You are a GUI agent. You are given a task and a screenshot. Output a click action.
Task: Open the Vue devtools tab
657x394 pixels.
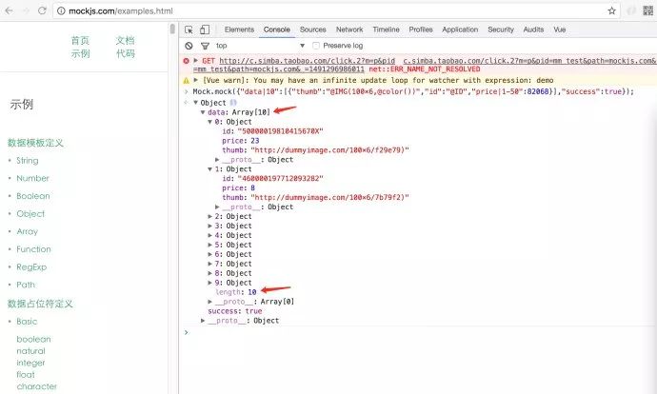tap(560, 30)
